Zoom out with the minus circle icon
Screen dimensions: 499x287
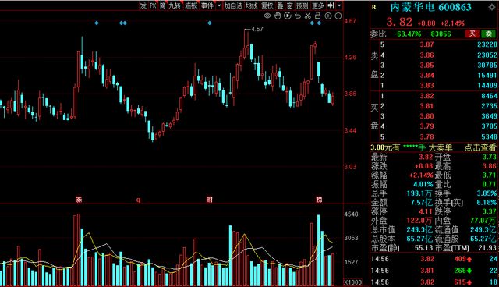(x=338, y=16)
